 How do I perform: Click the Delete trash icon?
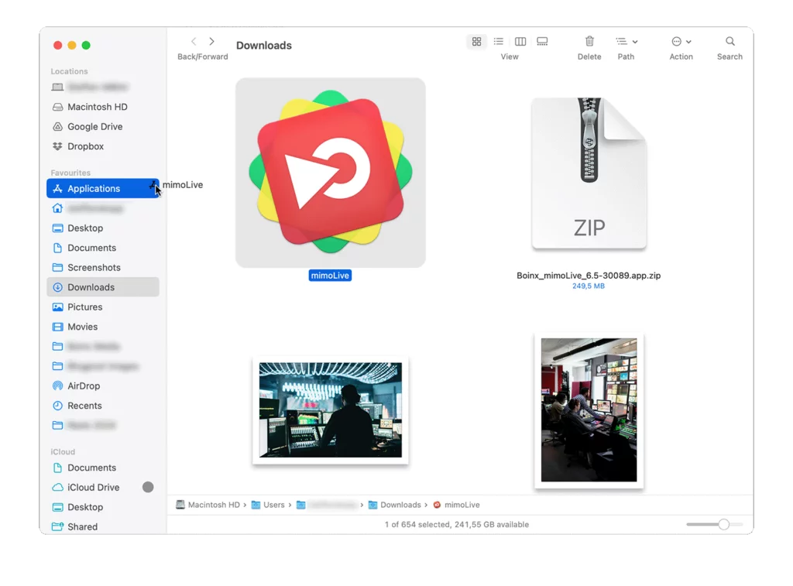(589, 42)
